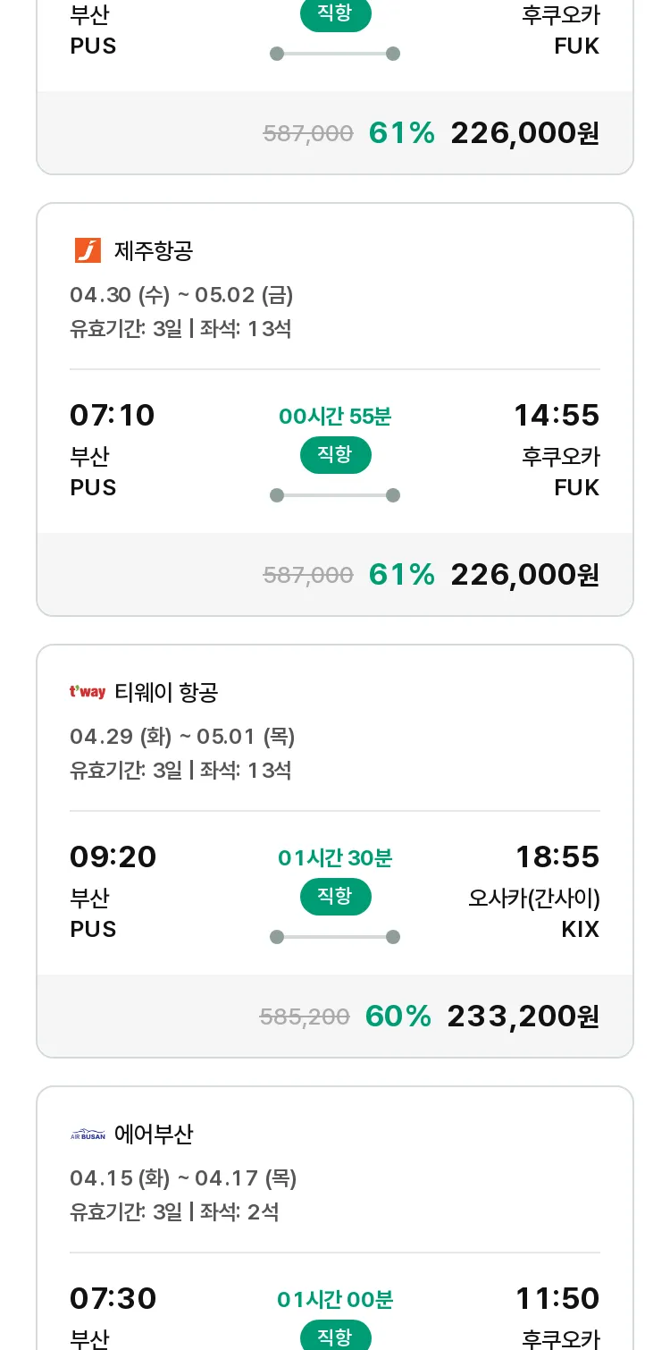Screen dimensions: 670x1350
Task: Tap the 직항 badge on the top flight card
Action: 335,15
